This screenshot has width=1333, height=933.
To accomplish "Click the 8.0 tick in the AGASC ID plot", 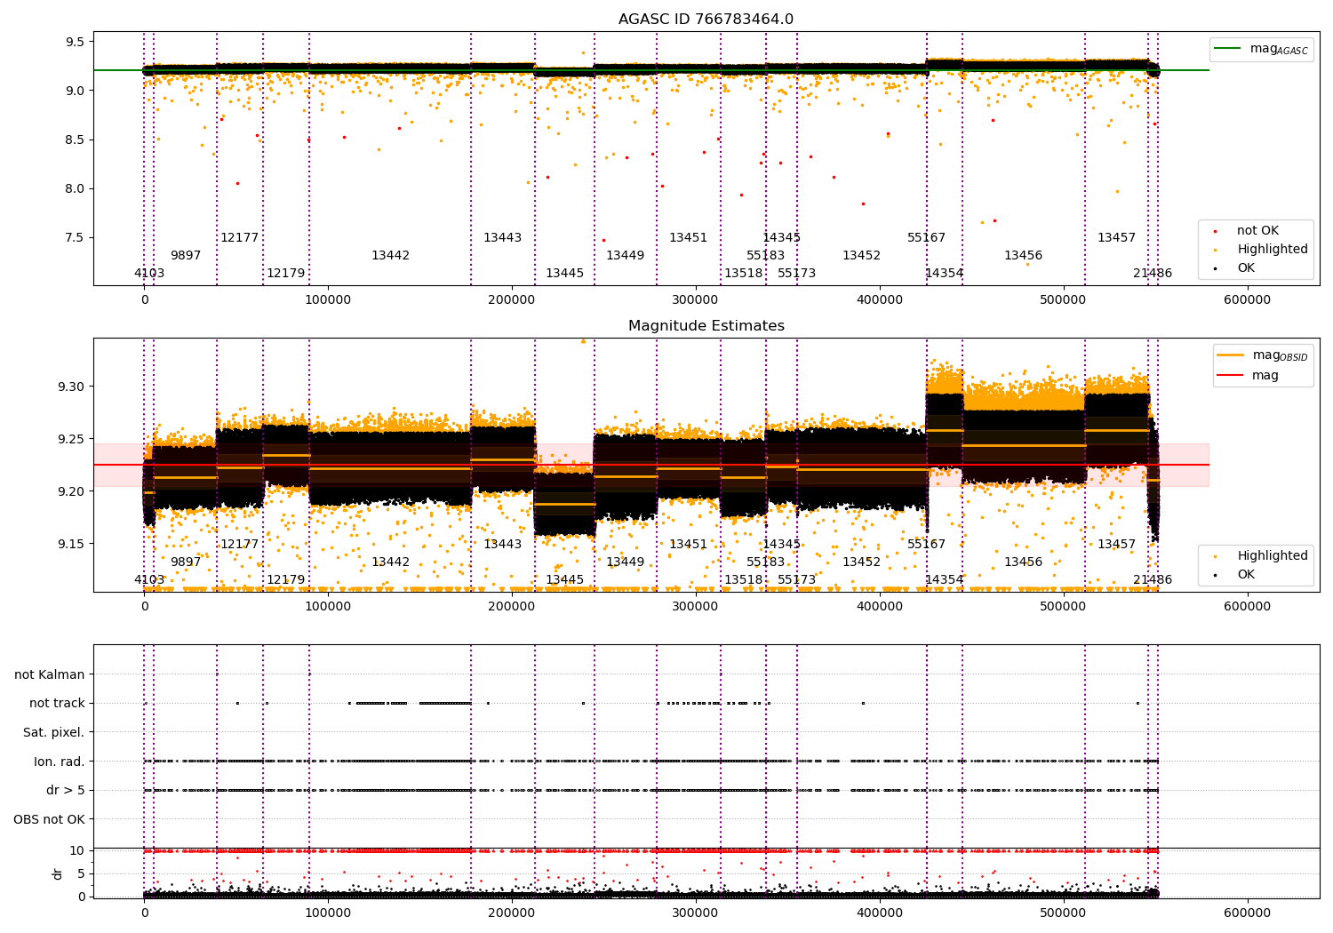I will [x=75, y=188].
